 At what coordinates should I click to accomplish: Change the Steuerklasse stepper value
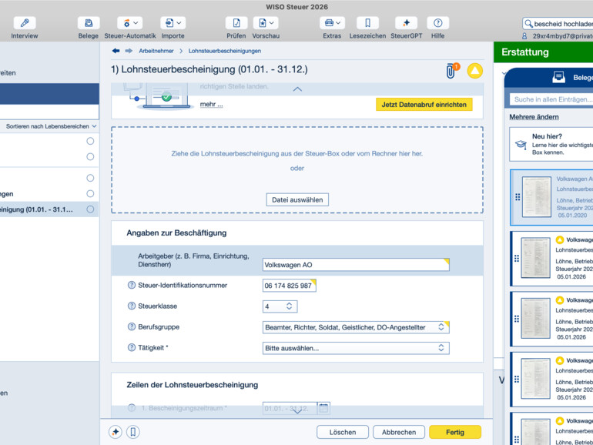289,306
